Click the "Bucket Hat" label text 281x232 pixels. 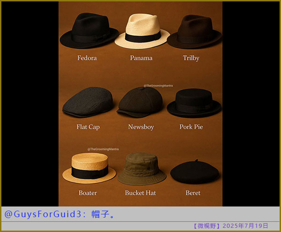pos(140,193)
